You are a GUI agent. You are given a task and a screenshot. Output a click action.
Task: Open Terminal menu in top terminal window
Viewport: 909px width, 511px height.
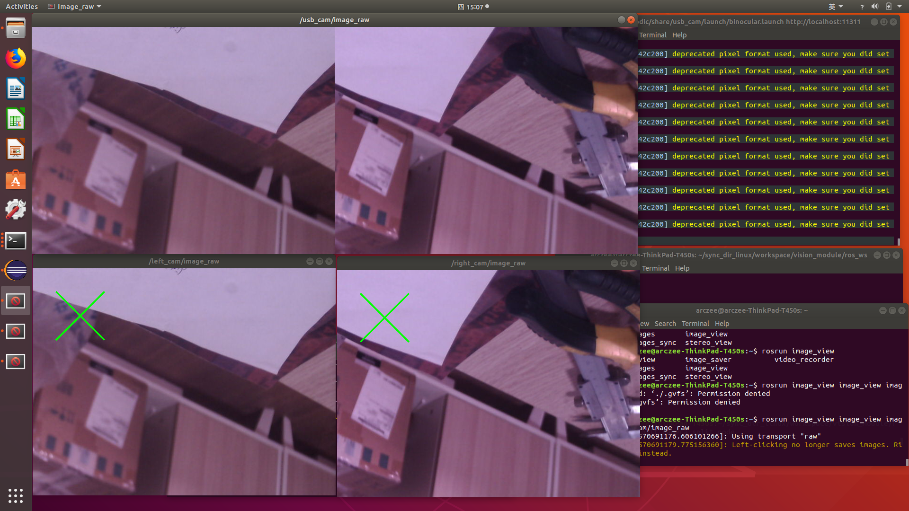652,35
